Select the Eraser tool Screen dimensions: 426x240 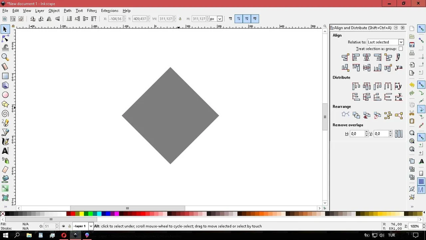(5, 170)
